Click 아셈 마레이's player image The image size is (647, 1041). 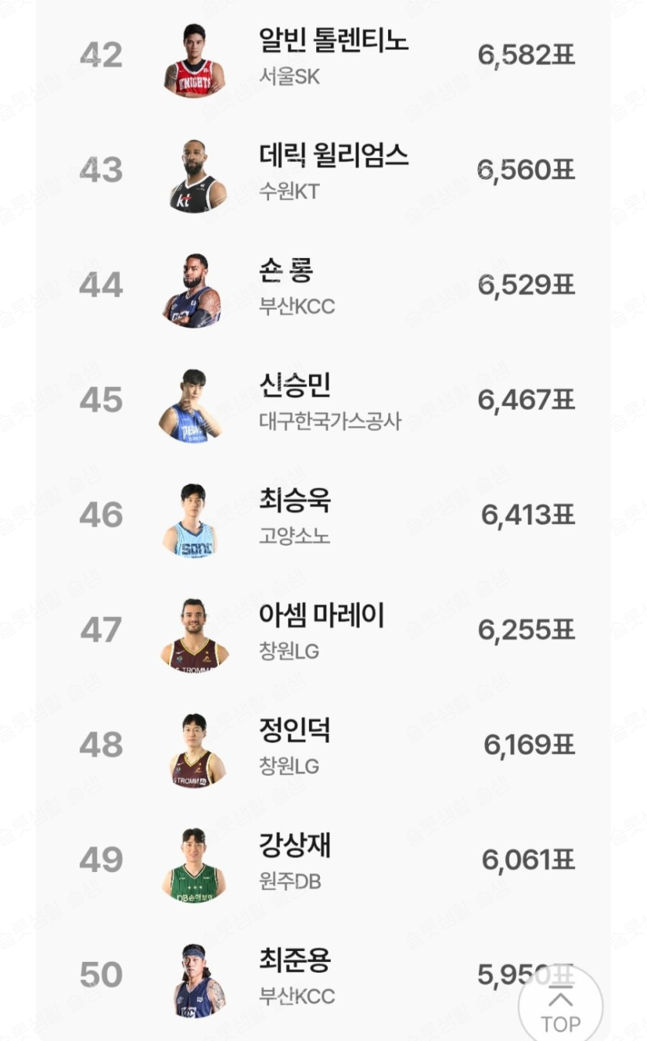[194, 635]
